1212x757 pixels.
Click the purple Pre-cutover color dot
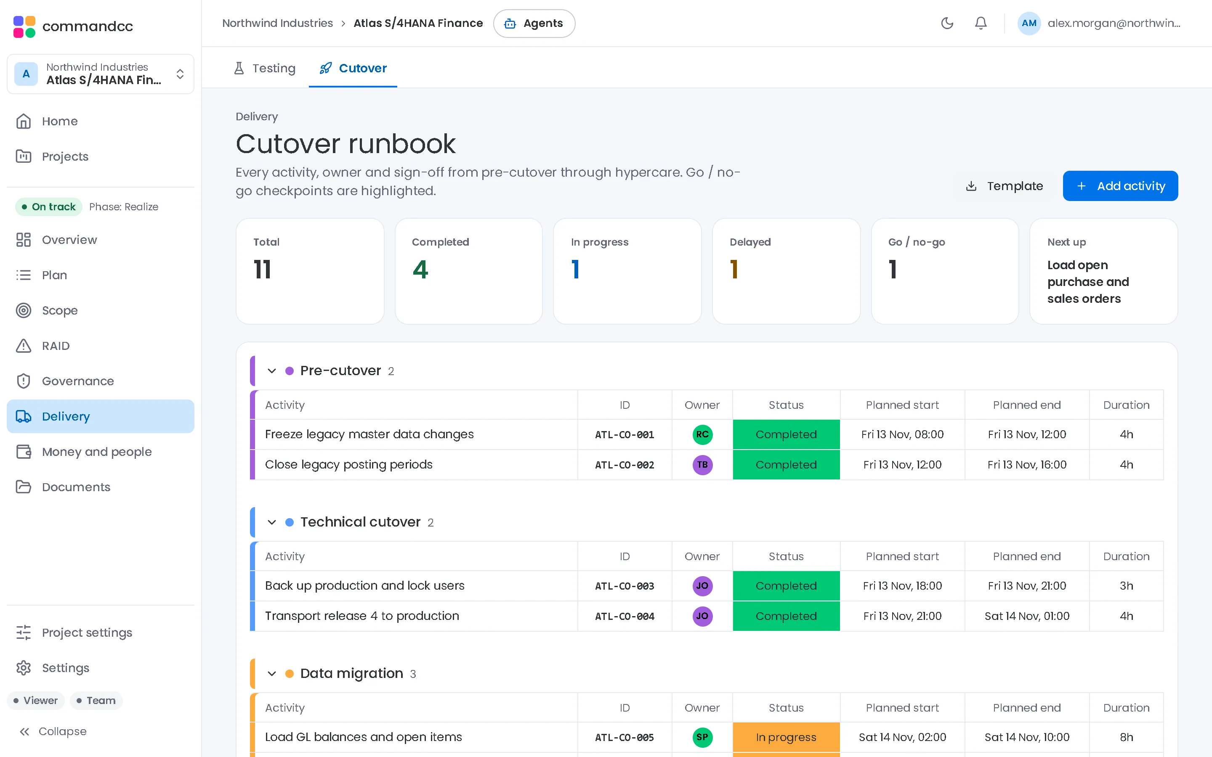point(289,371)
